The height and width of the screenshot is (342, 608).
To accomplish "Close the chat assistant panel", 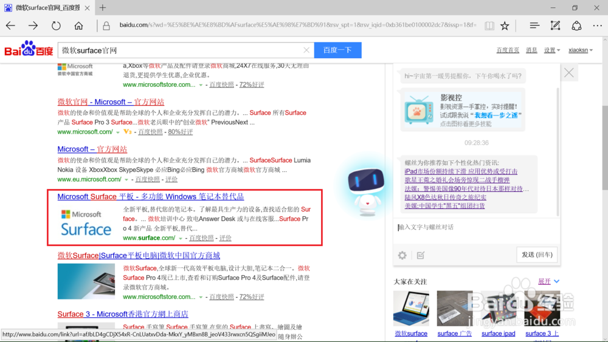I will pos(569,73).
